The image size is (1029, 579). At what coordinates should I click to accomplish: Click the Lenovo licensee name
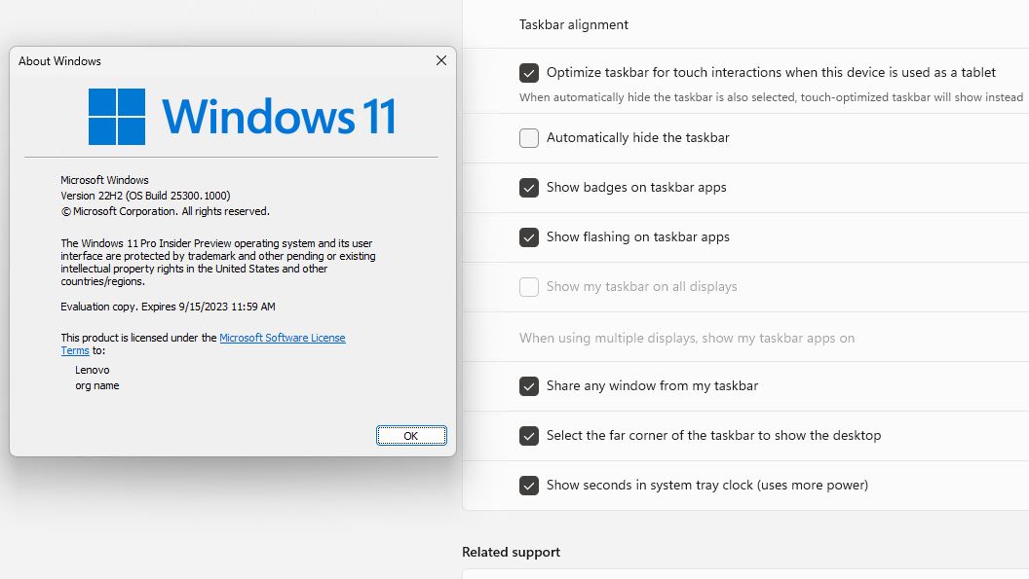click(x=93, y=370)
